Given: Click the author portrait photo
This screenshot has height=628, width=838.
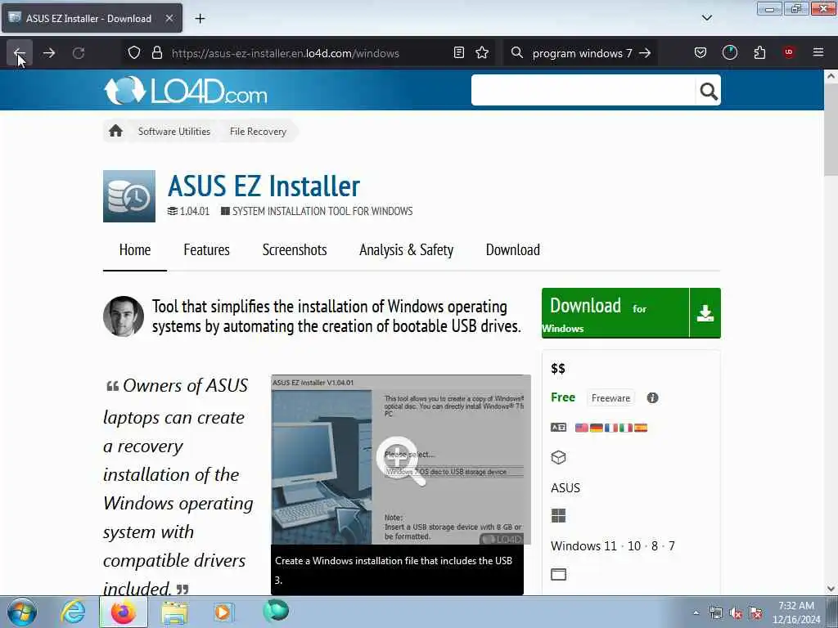Looking at the screenshot, I should click(x=124, y=316).
